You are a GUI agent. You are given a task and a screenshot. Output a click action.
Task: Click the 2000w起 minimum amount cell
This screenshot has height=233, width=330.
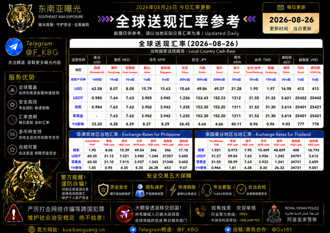pos(219,79)
